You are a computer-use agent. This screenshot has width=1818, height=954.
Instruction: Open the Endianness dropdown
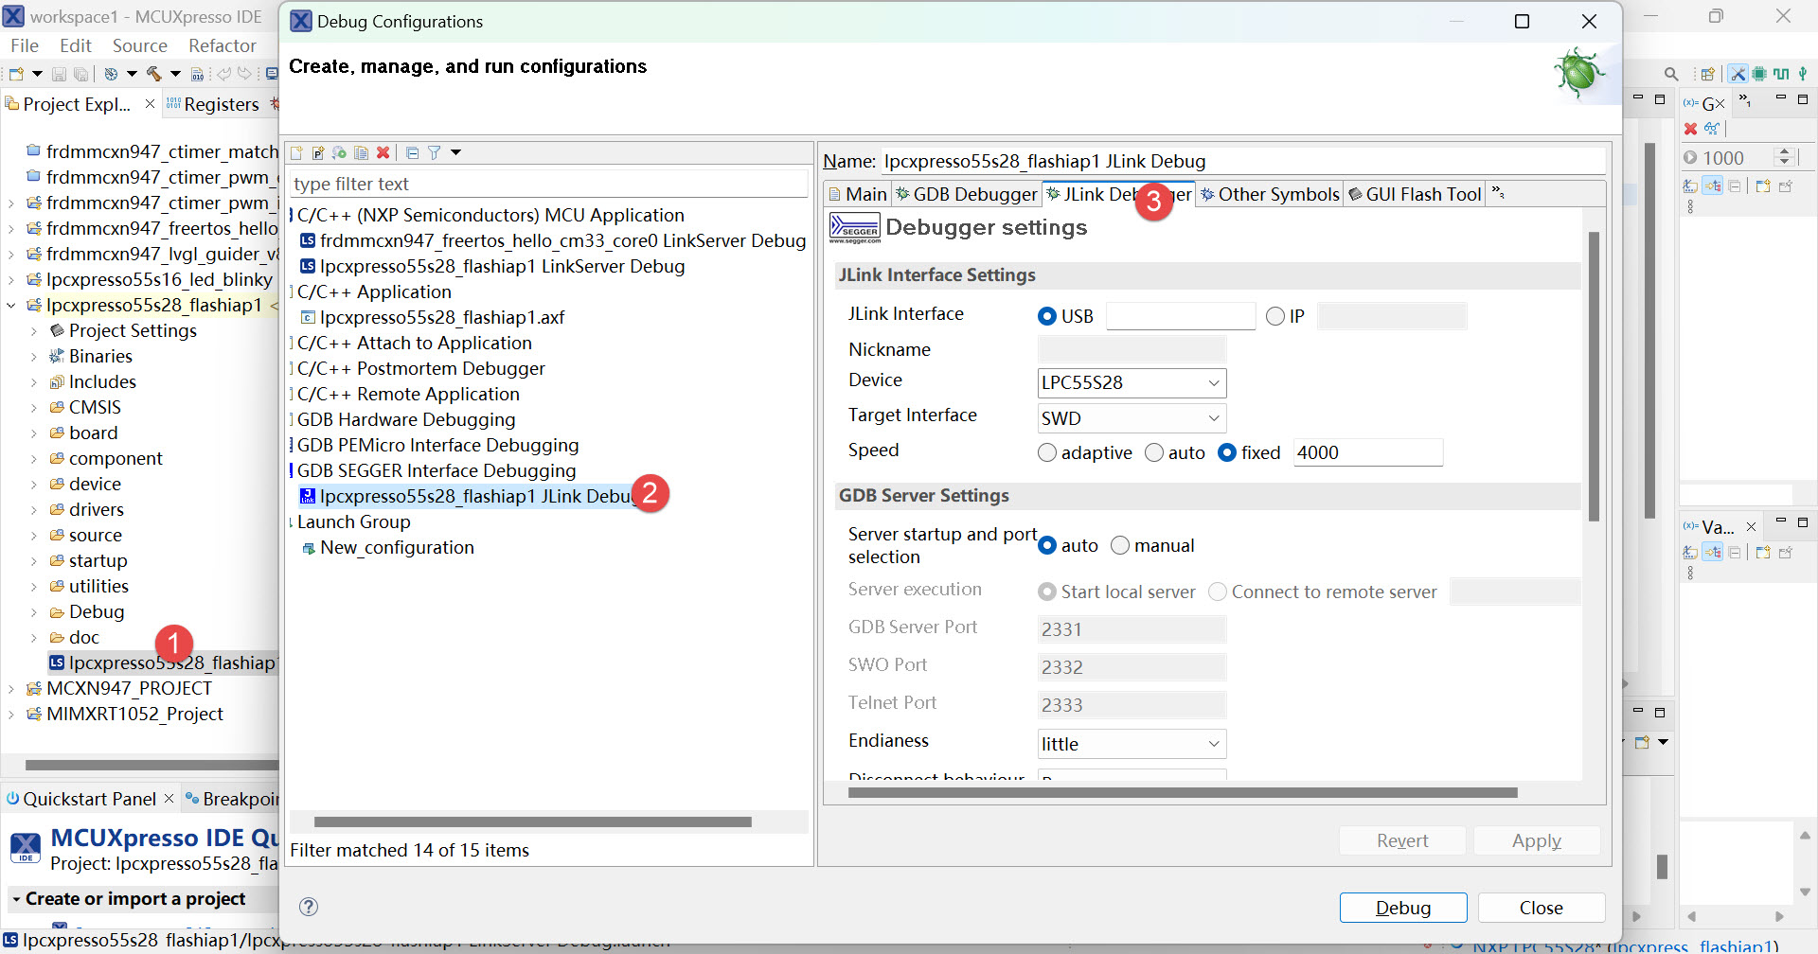tap(1132, 744)
